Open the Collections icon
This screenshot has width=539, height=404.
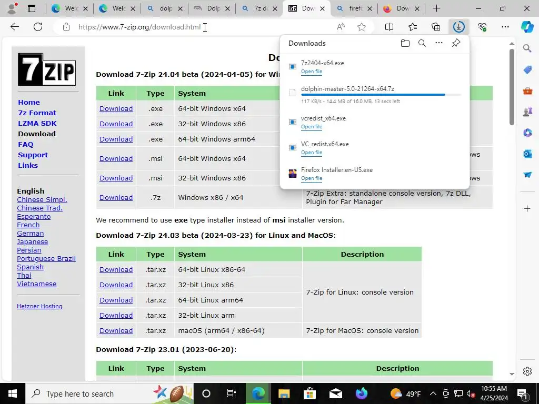(x=435, y=27)
